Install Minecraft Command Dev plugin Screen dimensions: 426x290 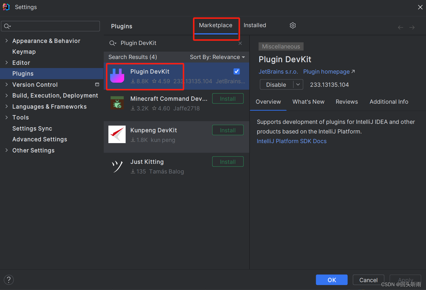[x=228, y=99]
